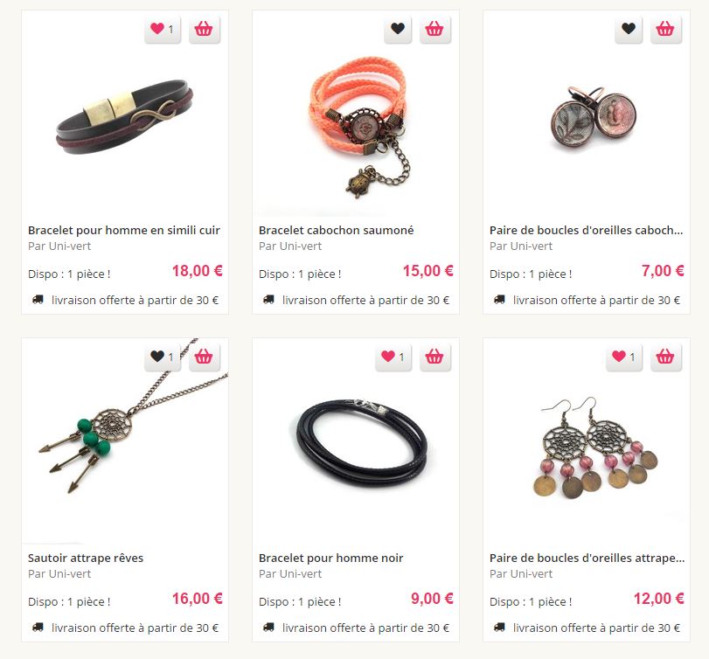The height and width of the screenshot is (659, 709).
Task: Open the Sautoir attrape rêves product title
Action: click(x=86, y=558)
